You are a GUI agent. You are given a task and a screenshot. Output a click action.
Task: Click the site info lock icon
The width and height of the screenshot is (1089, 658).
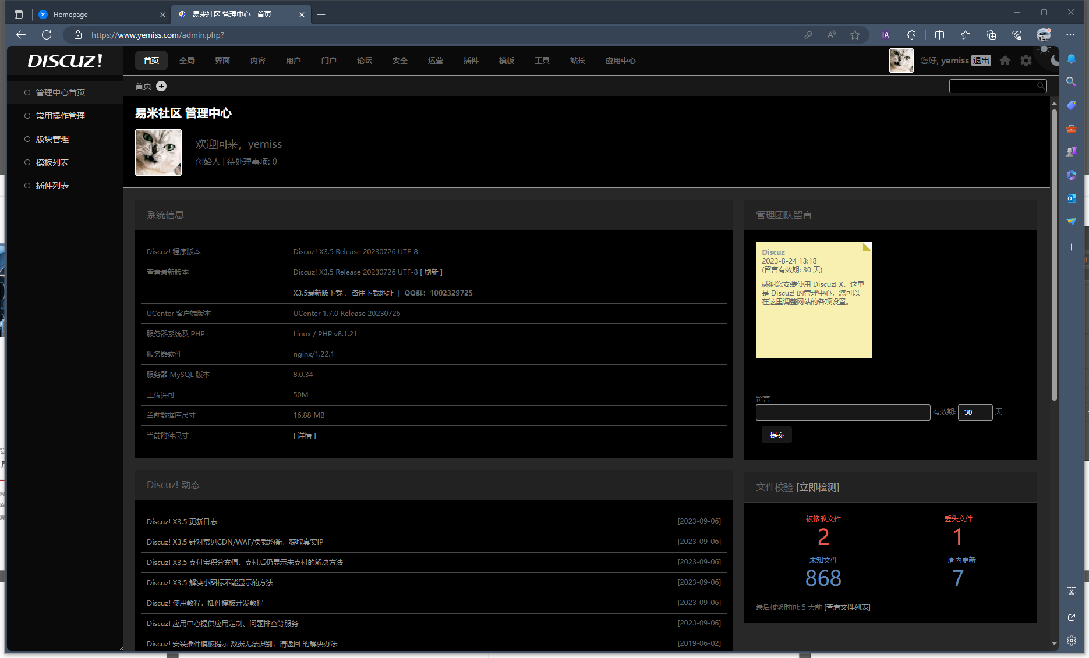78,35
